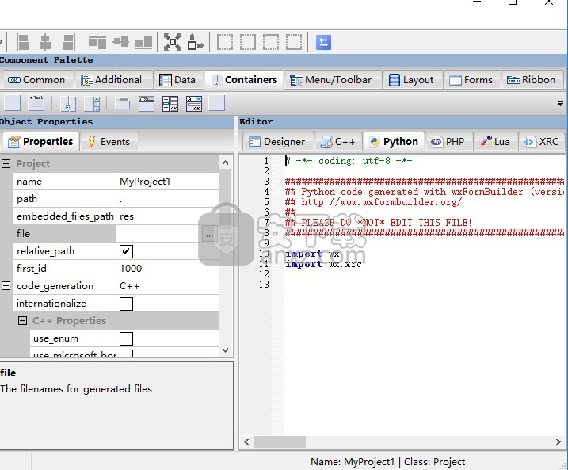This screenshot has width=568, height=470.
Task: Click the code line 'import wx.xrc'
Action: [x=323, y=264]
